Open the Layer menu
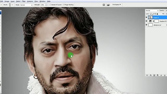The width and height of the screenshot is (167, 94). point(13,1)
